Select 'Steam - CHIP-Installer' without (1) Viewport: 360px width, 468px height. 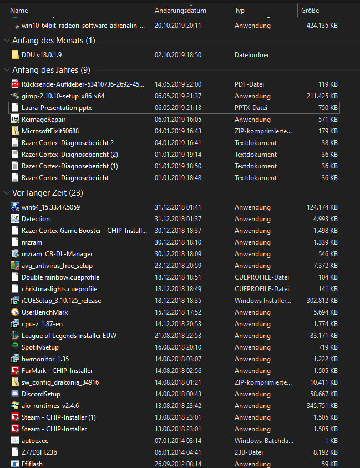[54, 429]
